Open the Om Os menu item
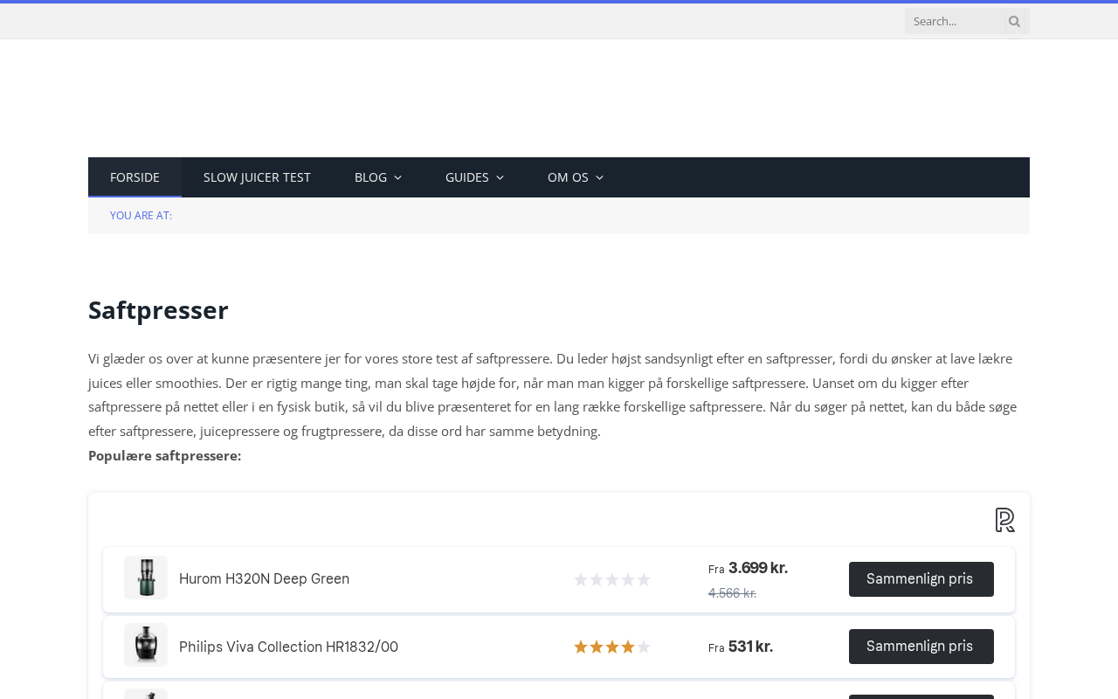1118x699 pixels. (576, 177)
